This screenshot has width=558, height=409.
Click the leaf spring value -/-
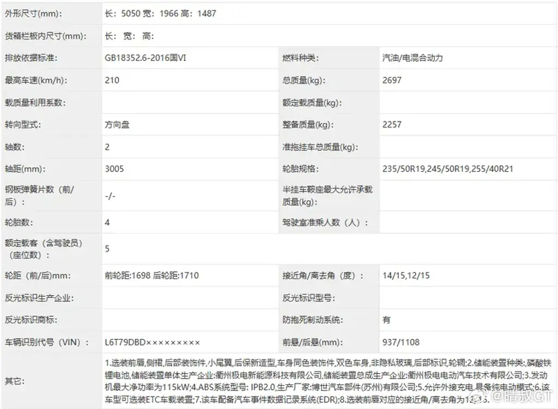click(110, 196)
